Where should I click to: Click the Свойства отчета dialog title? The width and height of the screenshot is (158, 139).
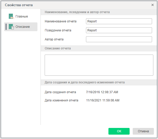point(19,5)
